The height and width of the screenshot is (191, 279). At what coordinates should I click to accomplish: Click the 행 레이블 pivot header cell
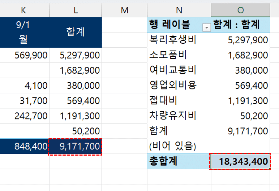tap(179, 25)
